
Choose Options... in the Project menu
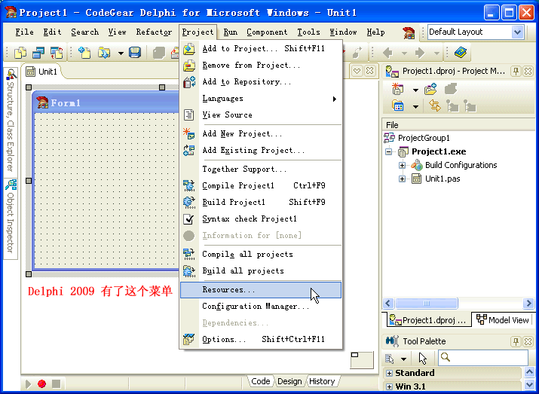pos(261,340)
